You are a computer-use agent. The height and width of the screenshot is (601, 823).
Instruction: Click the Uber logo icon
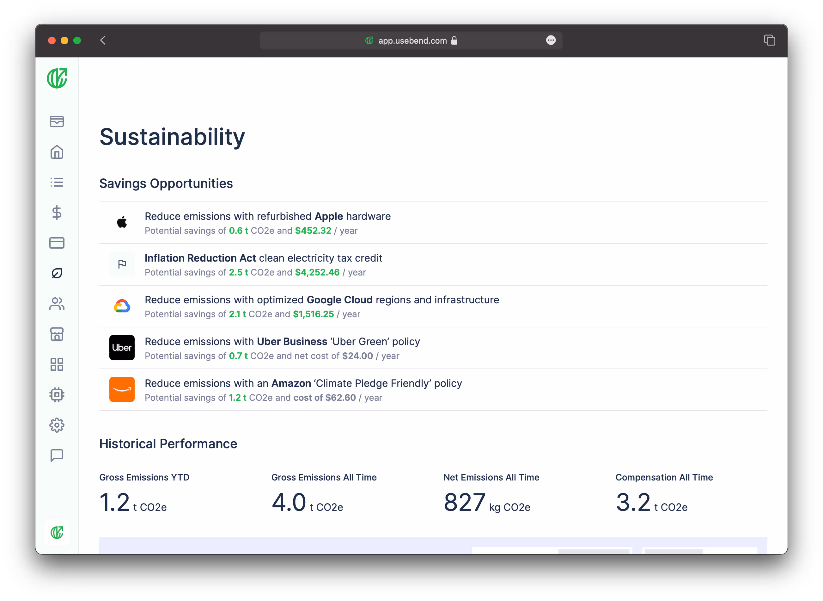(122, 347)
